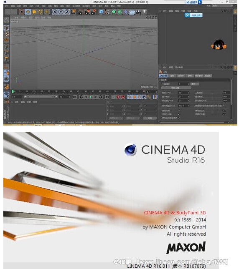Viewport: 239px width, 269px height.
Task: Render the active view with clapperboard icon
Action: tap(80, 12)
